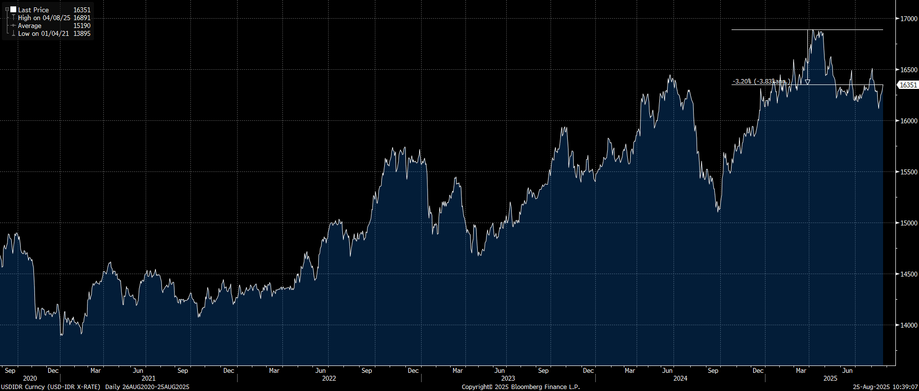Click the -3.20% change annotation label
The image size is (919, 391).
pyautogui.click(x=761, y=82)
